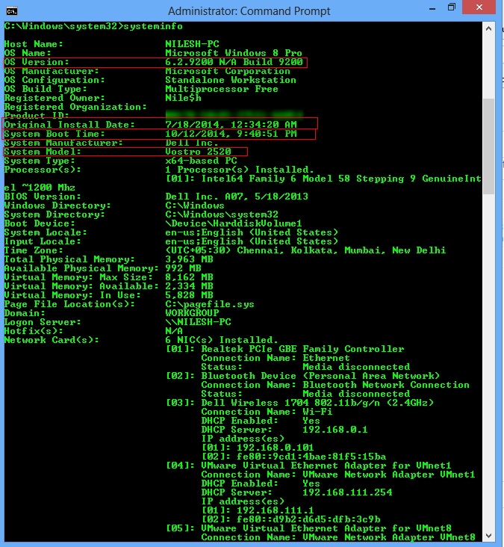
Task: Click boot device '\Device\HarddiskVolume1'
Action: pos(234,223)
